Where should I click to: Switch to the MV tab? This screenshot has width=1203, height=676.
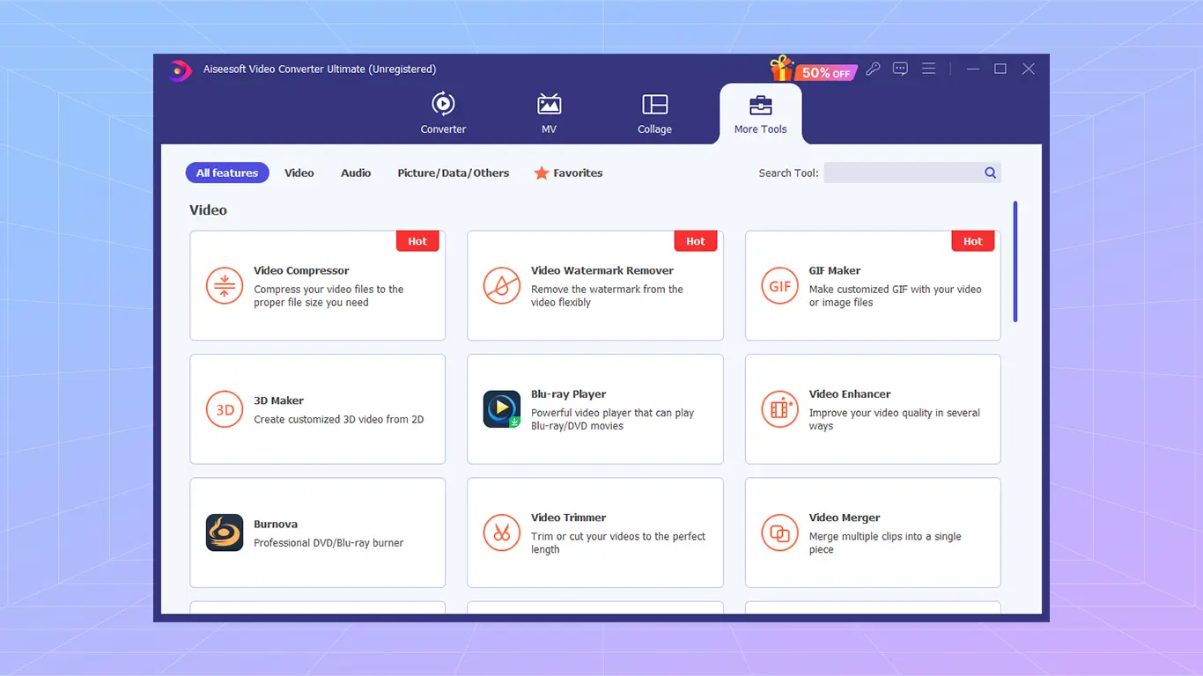click(549, 114)
